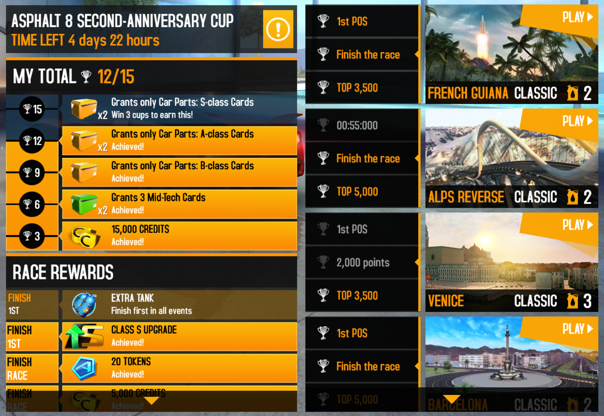Click the TOP 5,000 objective for Alps
604x416 pixels.
362,191
